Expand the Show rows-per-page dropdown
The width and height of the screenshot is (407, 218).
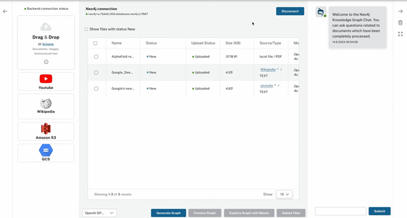click(284, 194)
